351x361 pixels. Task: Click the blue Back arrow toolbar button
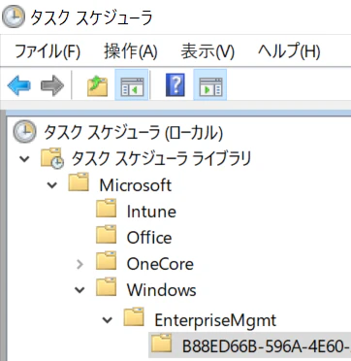[x=18, y=85]
